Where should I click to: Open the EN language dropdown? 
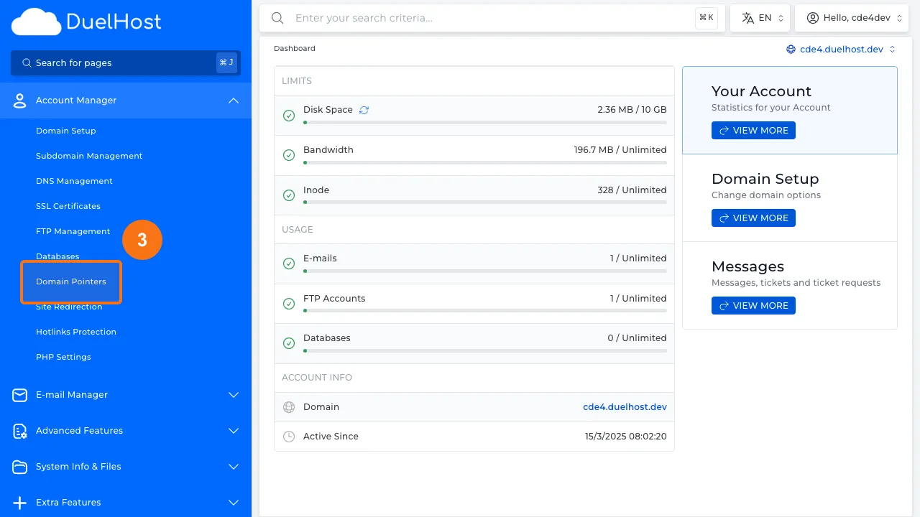click(x=760, y=18)
